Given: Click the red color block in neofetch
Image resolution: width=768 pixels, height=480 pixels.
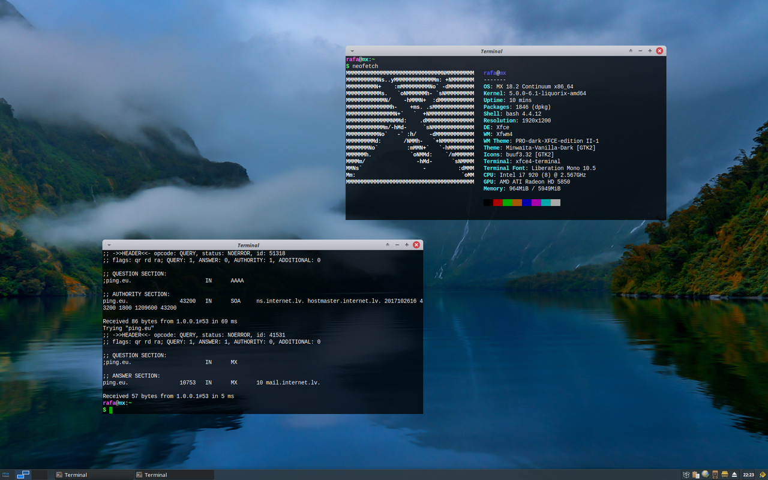Looking at the screenshot, I should 498,203.
